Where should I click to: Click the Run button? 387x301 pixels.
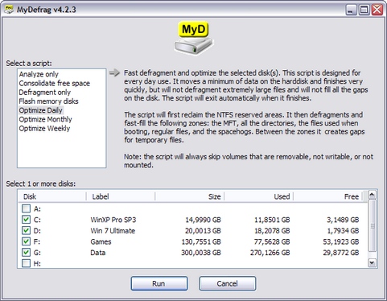[159, 283]
